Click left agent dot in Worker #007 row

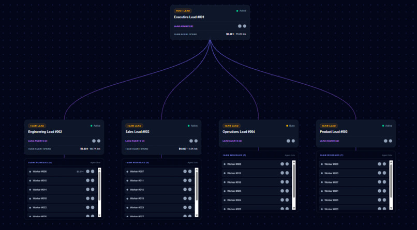coord(185,171)
